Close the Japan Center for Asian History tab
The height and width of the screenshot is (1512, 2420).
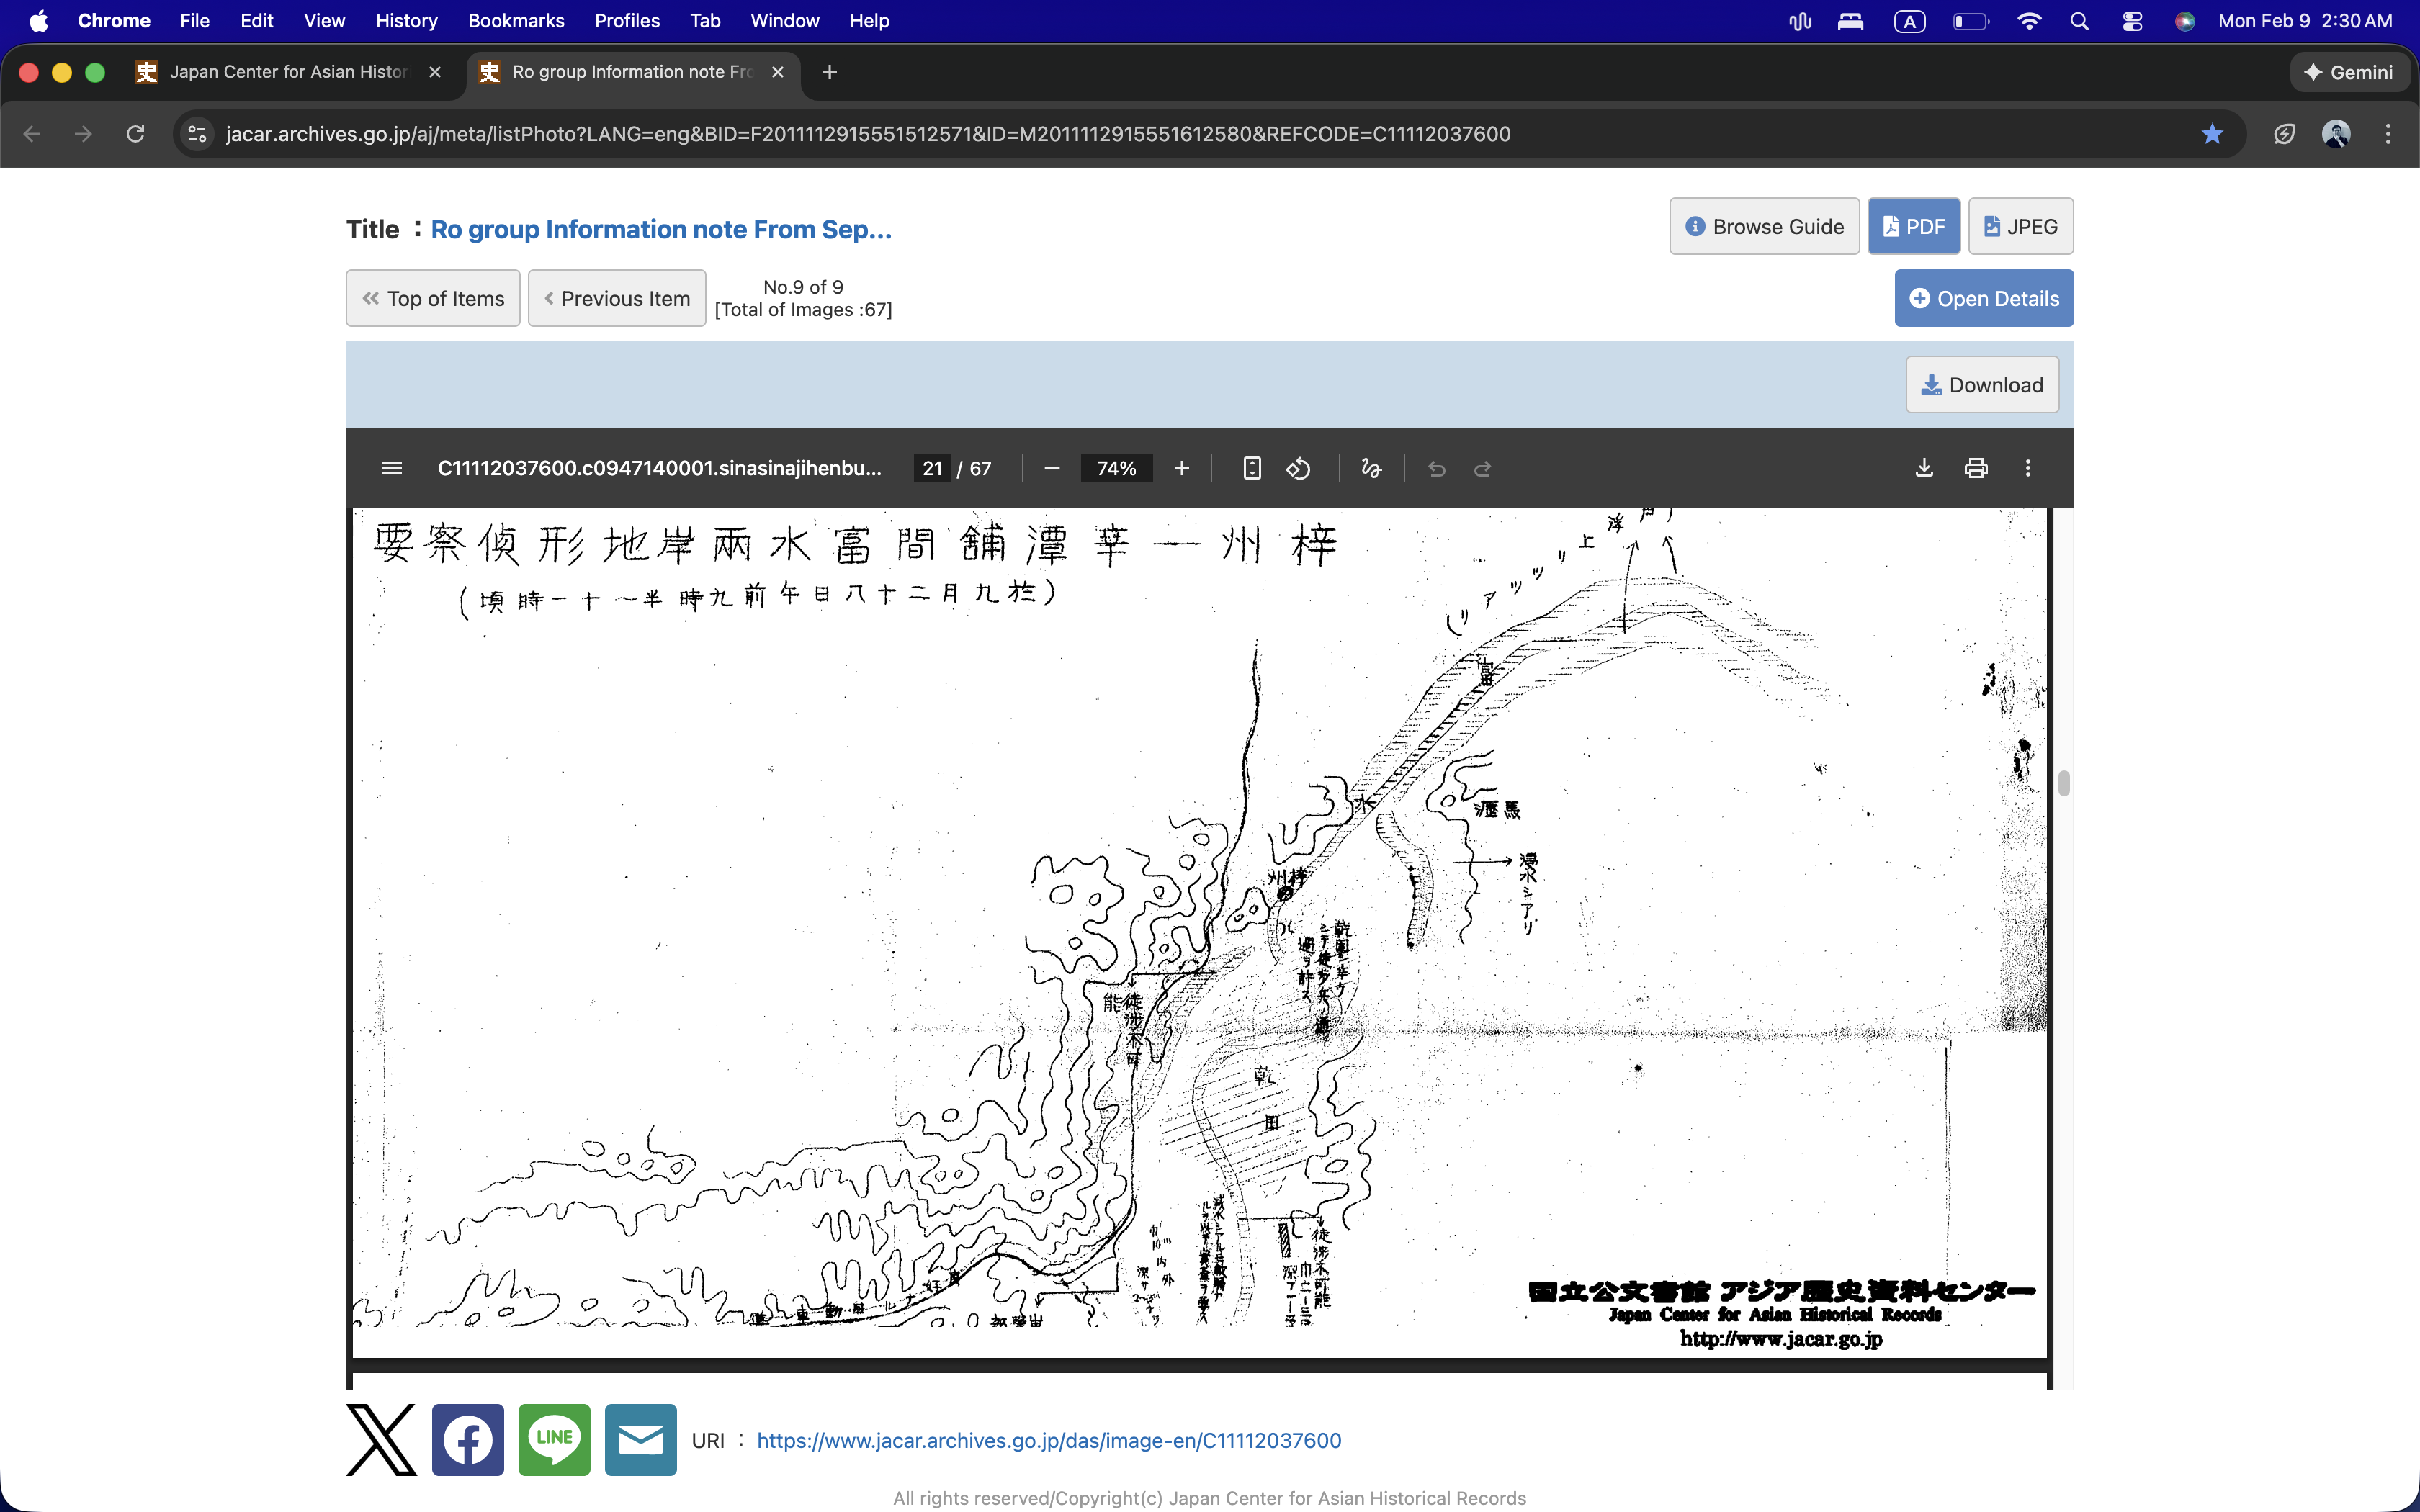[x=434, y=72]
